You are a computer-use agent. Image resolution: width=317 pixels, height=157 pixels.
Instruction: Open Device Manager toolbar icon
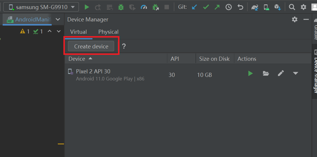[x=267, y=7]
